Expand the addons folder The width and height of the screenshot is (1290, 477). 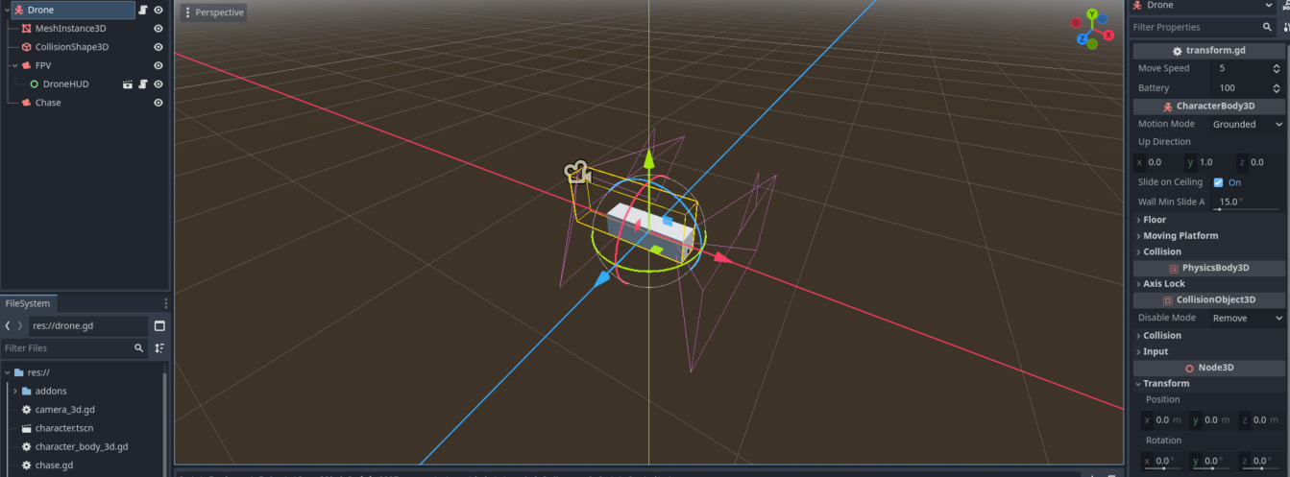[x=15, y=391]
